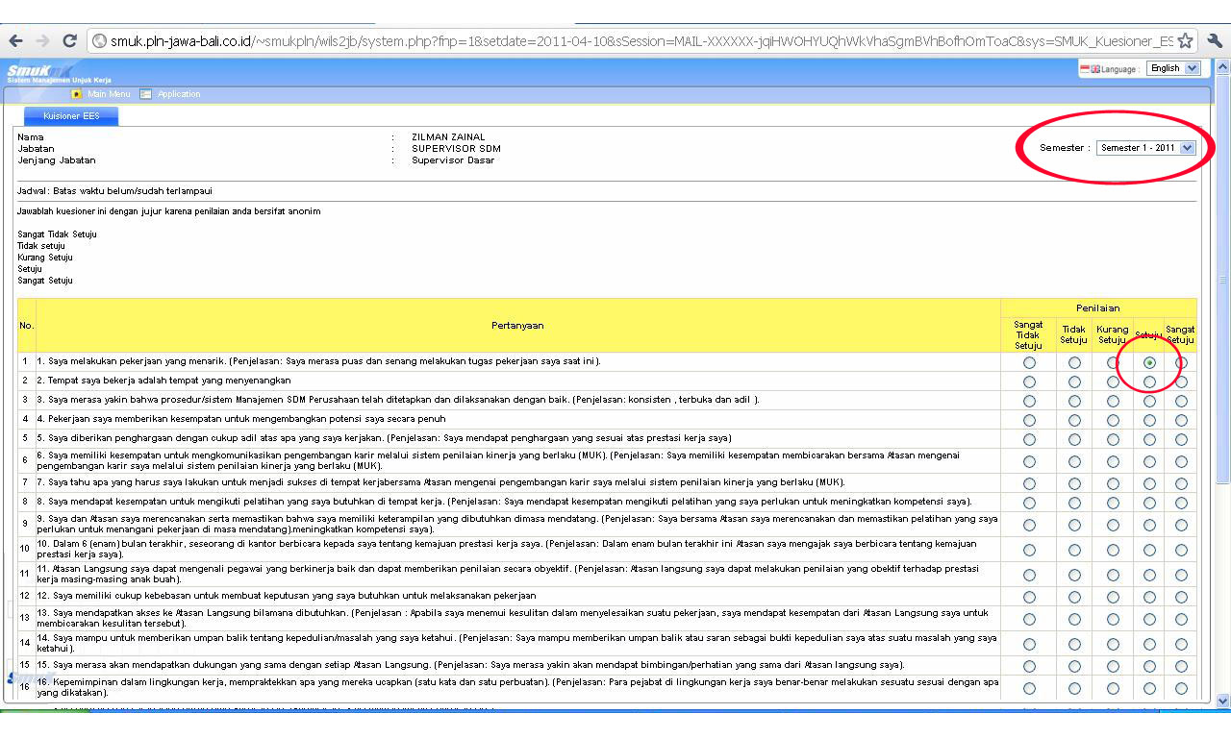The image size is (1231, 738).
Task: Click the No. column header
Action: point(26,326)
